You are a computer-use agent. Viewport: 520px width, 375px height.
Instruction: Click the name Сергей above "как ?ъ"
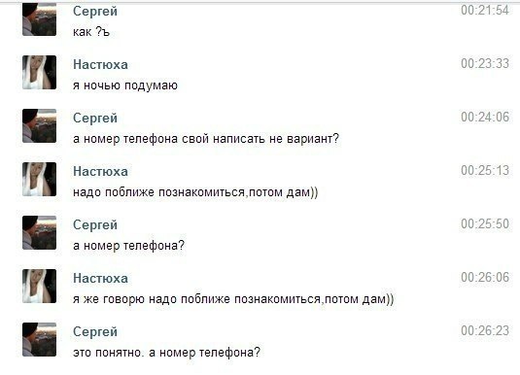tap(95, 12)
